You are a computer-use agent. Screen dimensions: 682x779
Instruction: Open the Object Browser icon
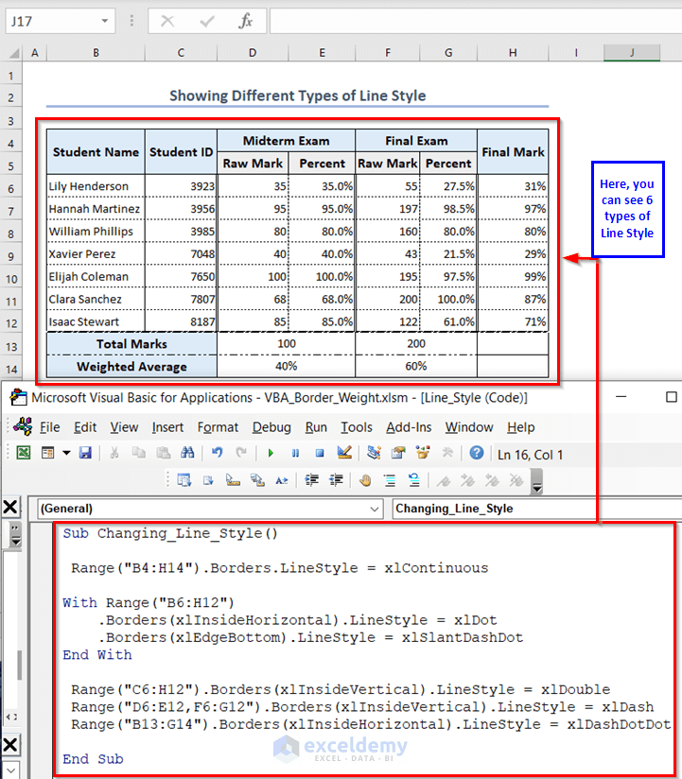coord(423,453)
